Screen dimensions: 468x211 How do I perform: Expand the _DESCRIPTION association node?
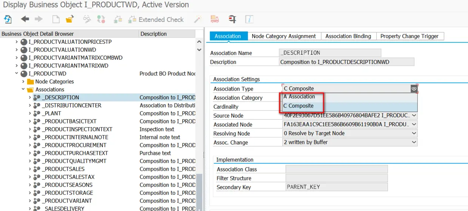[x=30, y=97]
